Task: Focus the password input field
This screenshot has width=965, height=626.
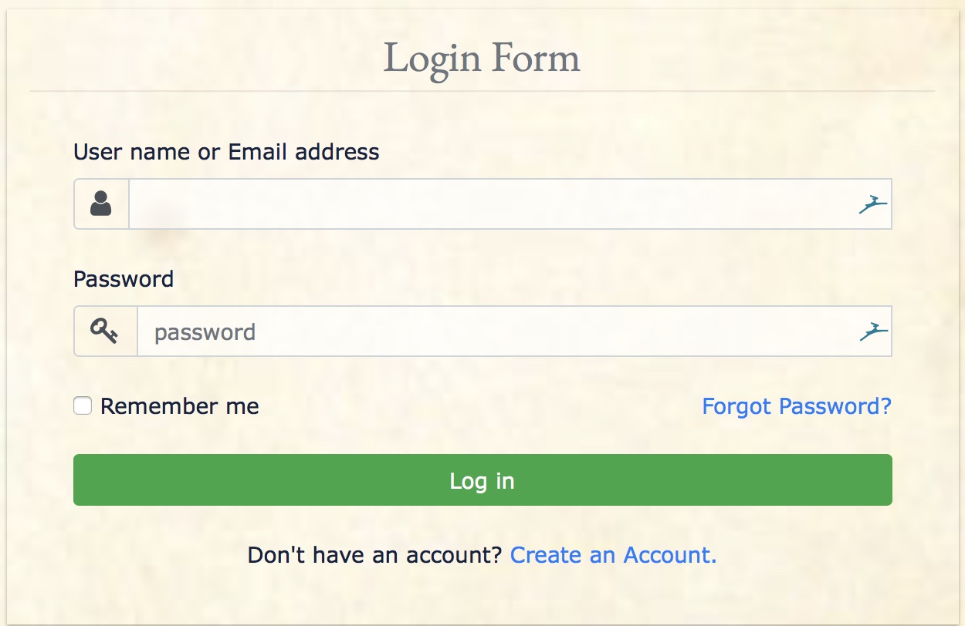Action: (x=514, y=332)
